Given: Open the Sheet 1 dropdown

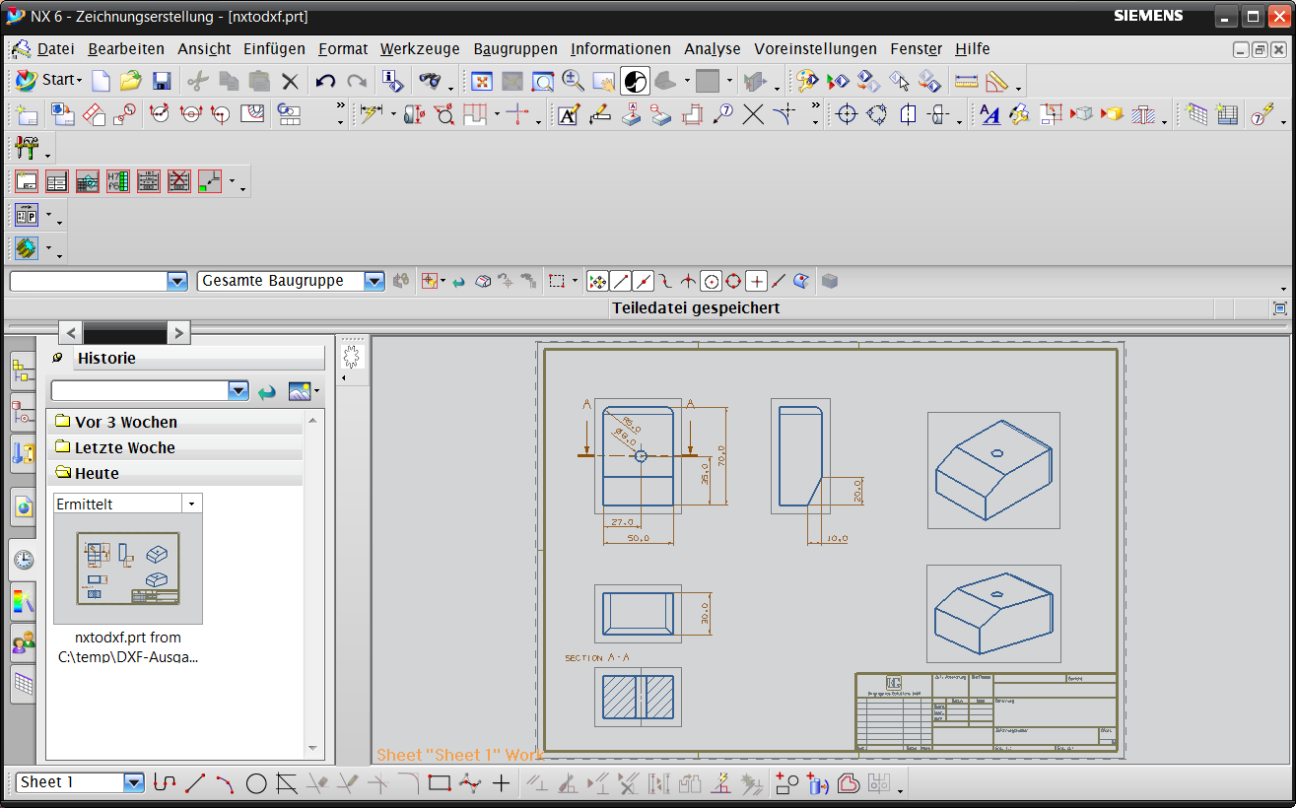Looking at the screenshot, I should [134, 782].
